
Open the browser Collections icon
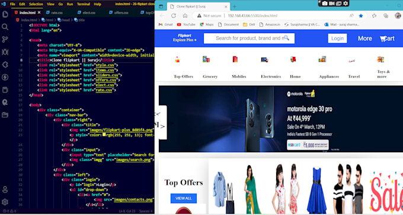click(386, 15)
